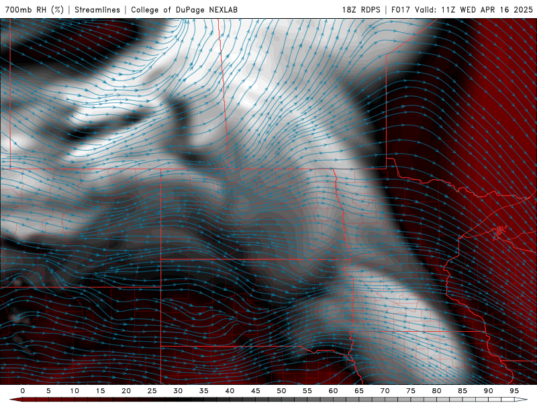Click "College of DuPage NEXLAB" text
This screenshot has width=537, height=403.
click(184, 9)
